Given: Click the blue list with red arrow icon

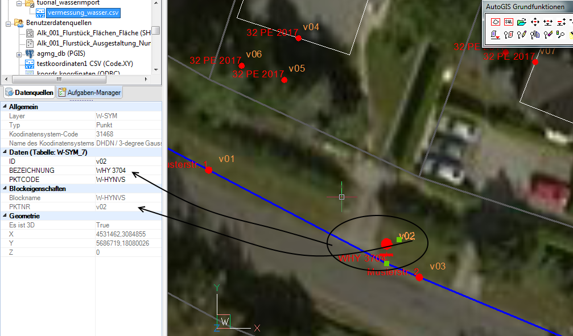Looking at the screenshot, I should (495, 35).
